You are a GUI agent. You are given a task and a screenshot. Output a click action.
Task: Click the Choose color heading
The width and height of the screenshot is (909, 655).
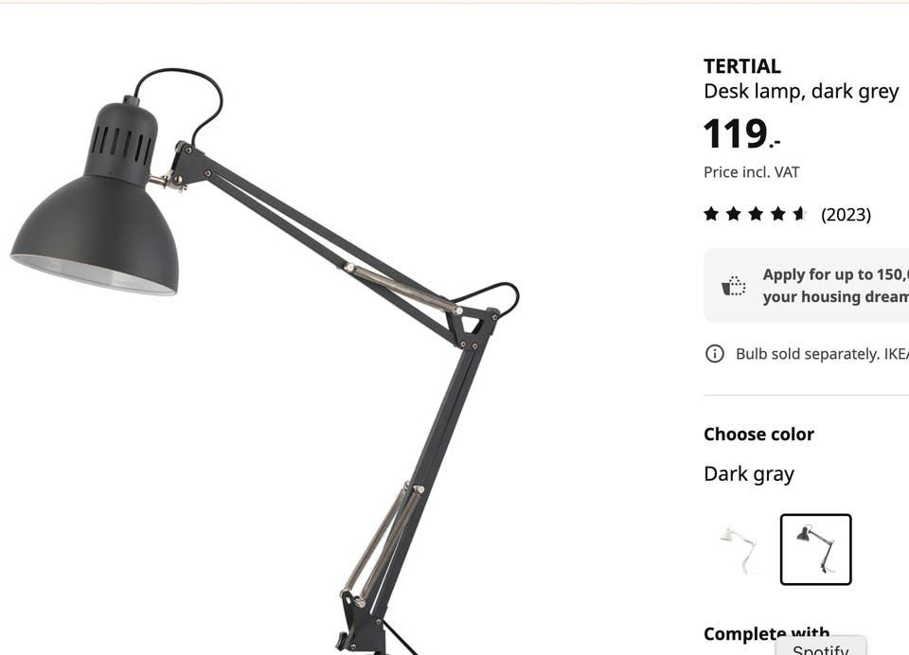click(x=758, y=434)
